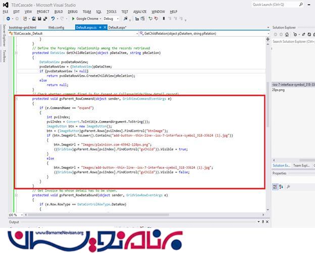The height and width of the screenshot is (253, 315).
Task: Open the ANALYZE menu
Action: [x=140, y=11]
